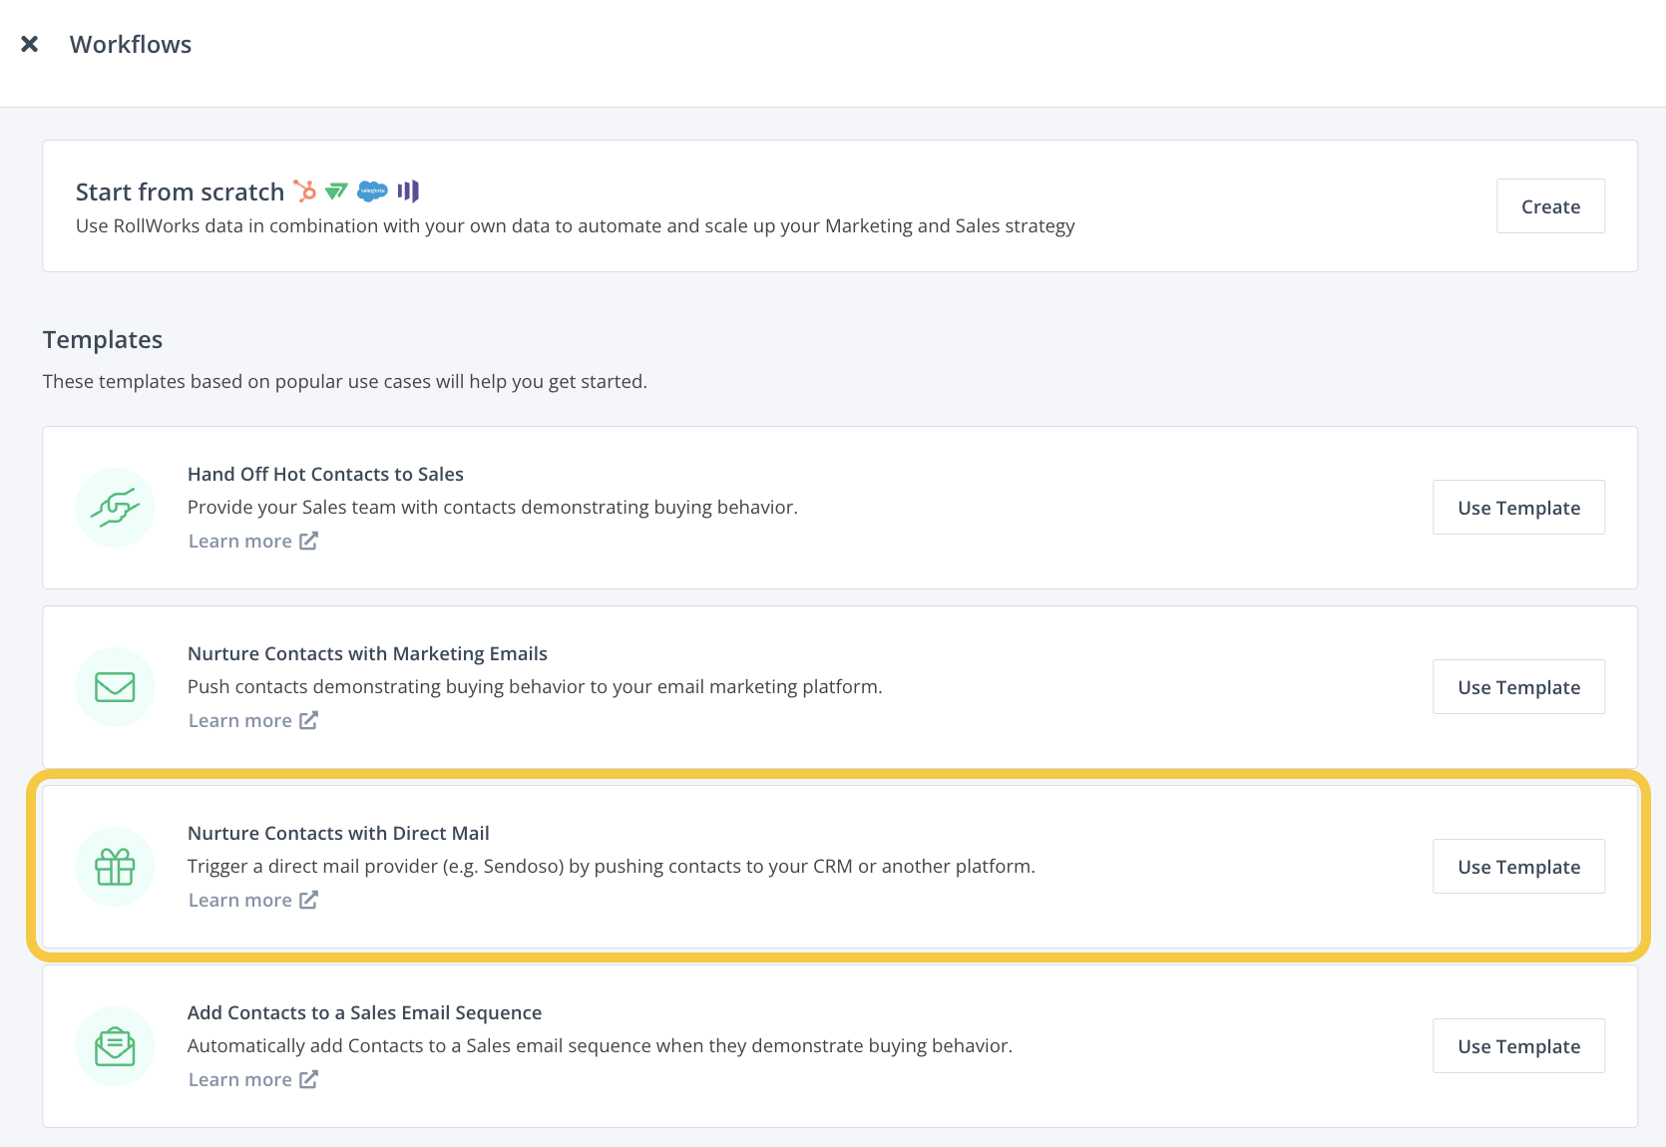The width and height of the screenshot is (1666, 1147).
Task: Click the open envelope icon for Sales Email Sequence
Action: point(115,1046)
